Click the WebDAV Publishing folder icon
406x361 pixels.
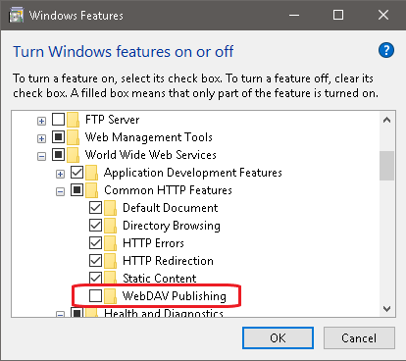click(x=111, y=296)
